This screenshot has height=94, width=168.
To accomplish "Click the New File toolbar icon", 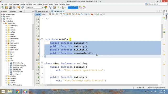I will tap(3, 8).
